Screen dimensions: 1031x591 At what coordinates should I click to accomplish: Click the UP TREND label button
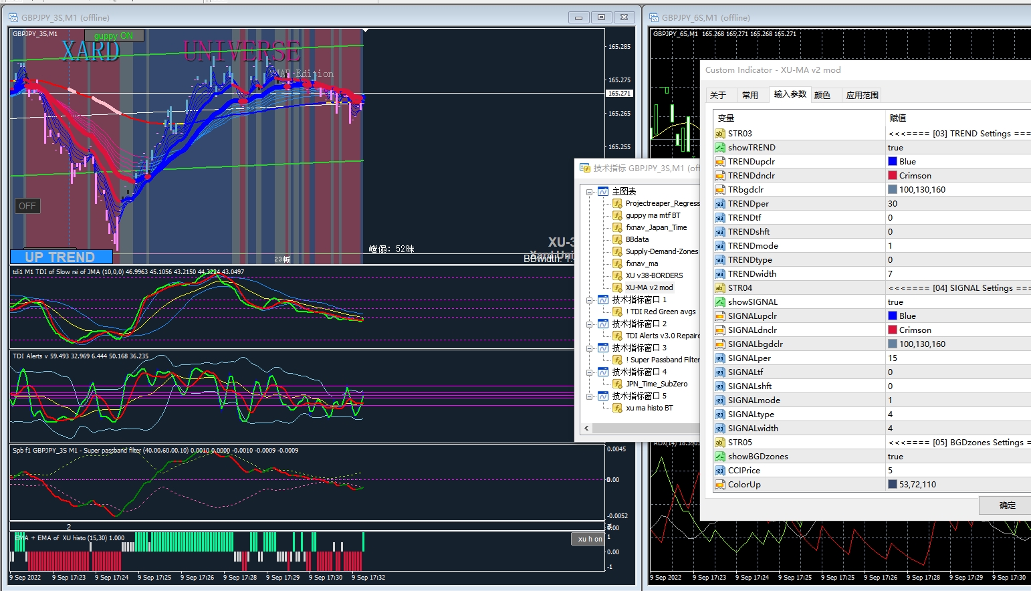point(61,257)
